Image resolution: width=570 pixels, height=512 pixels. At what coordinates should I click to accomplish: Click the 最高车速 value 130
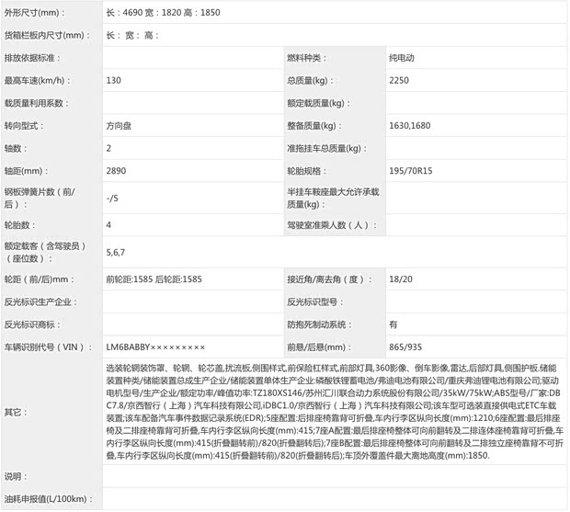[114, 80]
